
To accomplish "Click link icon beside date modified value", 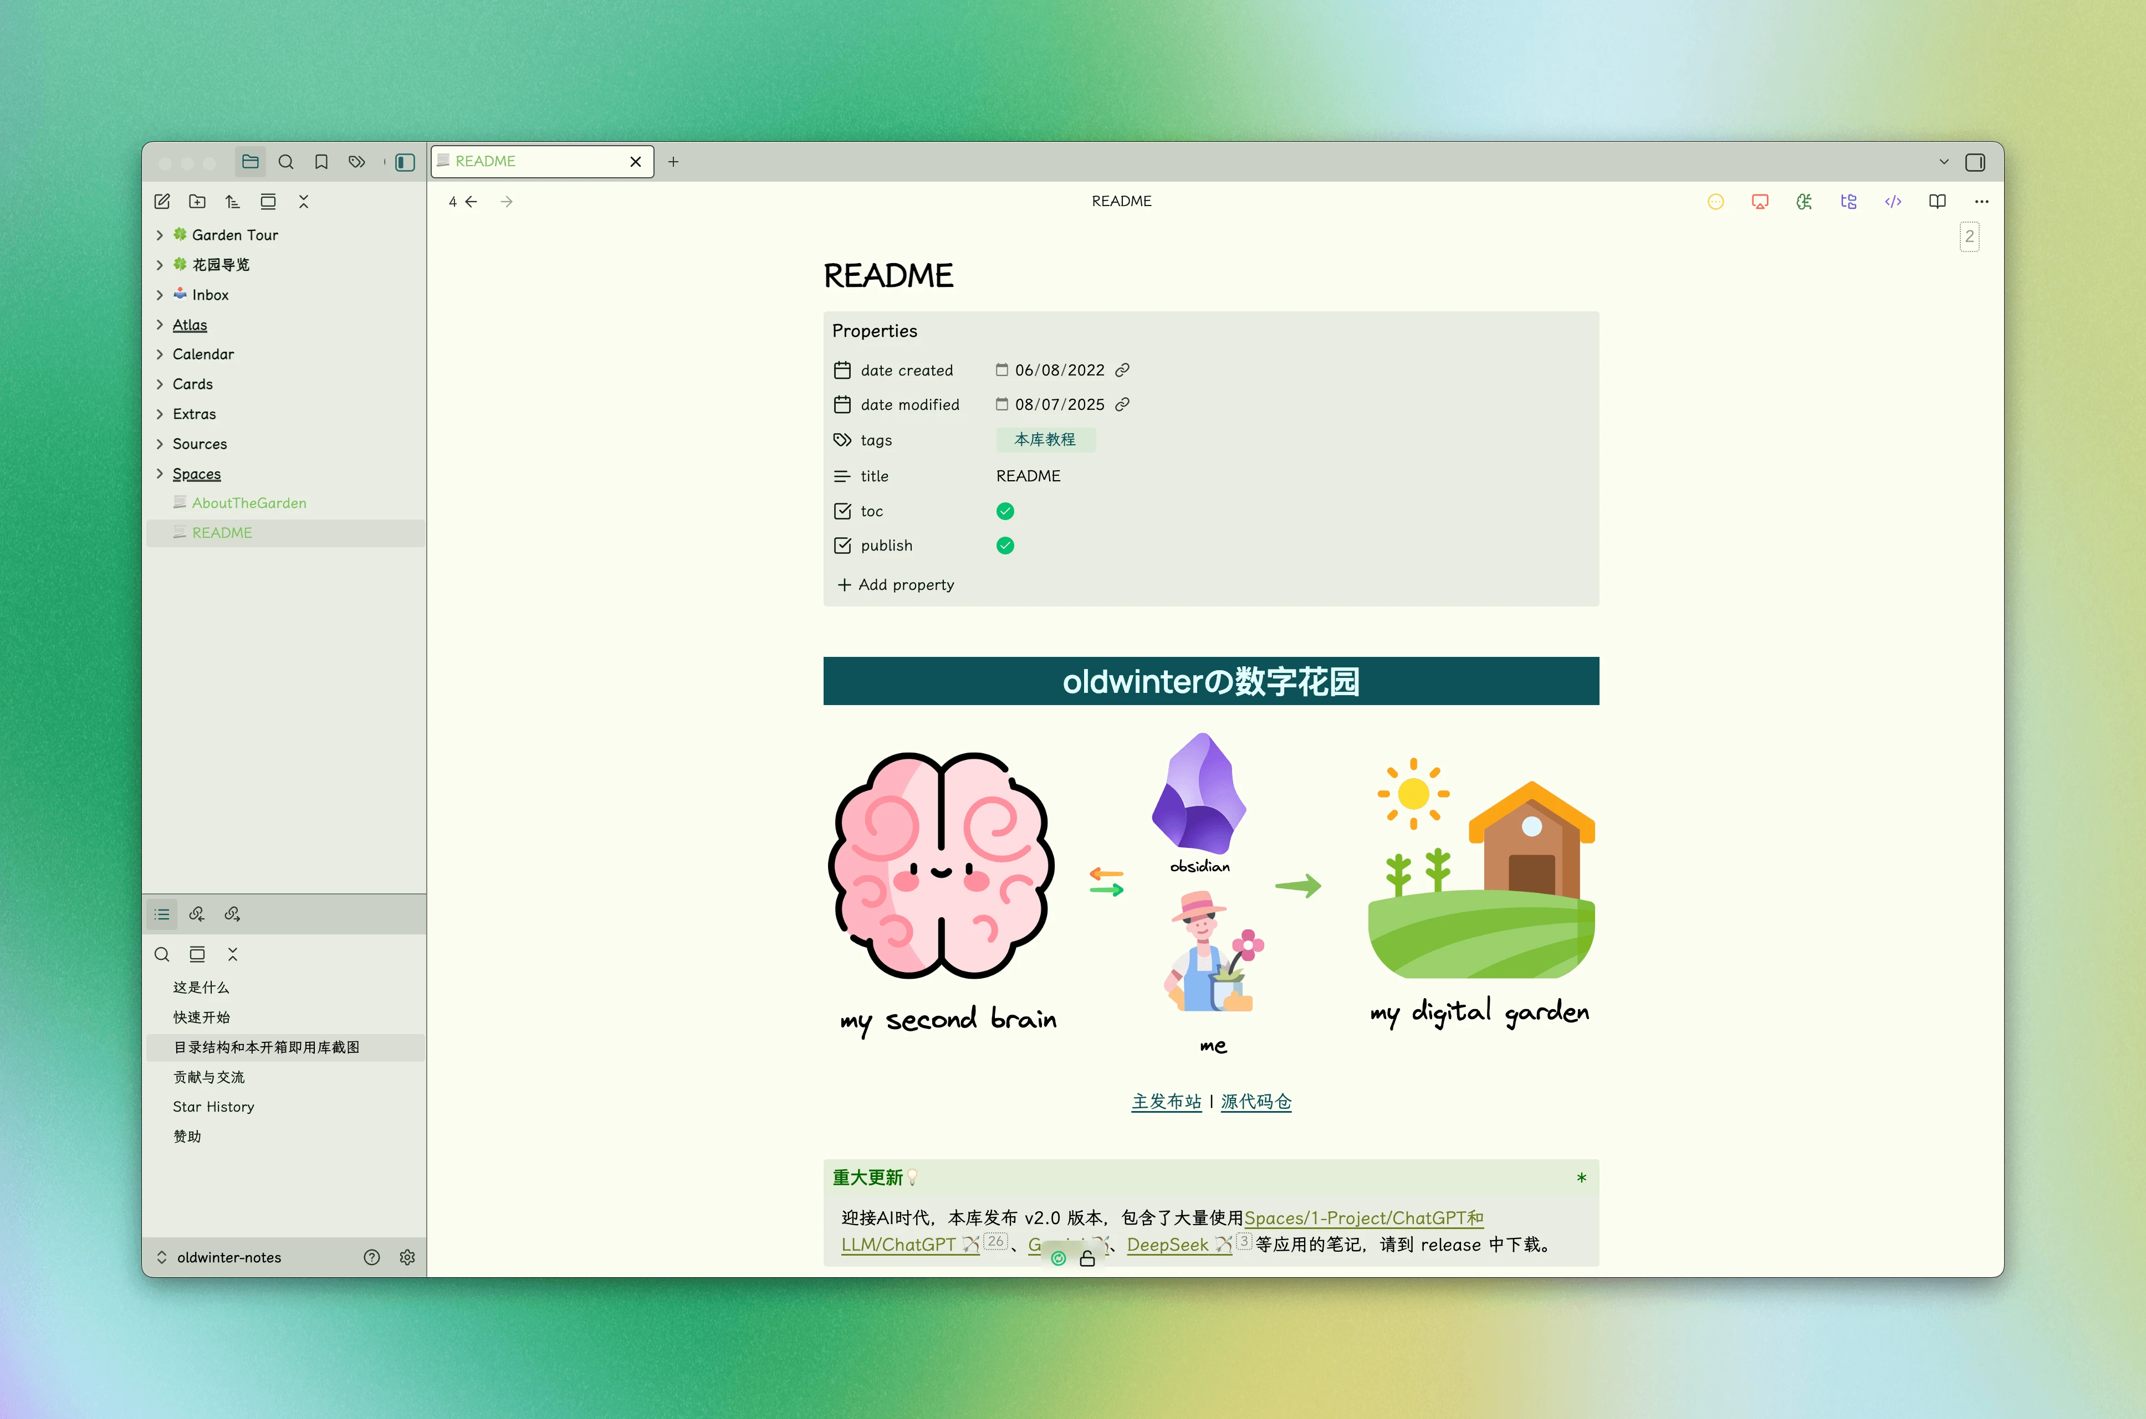I will (1123, 404).
